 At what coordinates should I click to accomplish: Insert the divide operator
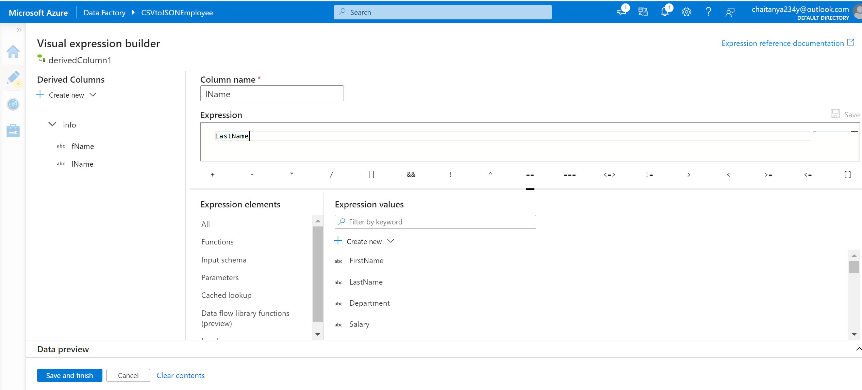(x=332, y=174)
